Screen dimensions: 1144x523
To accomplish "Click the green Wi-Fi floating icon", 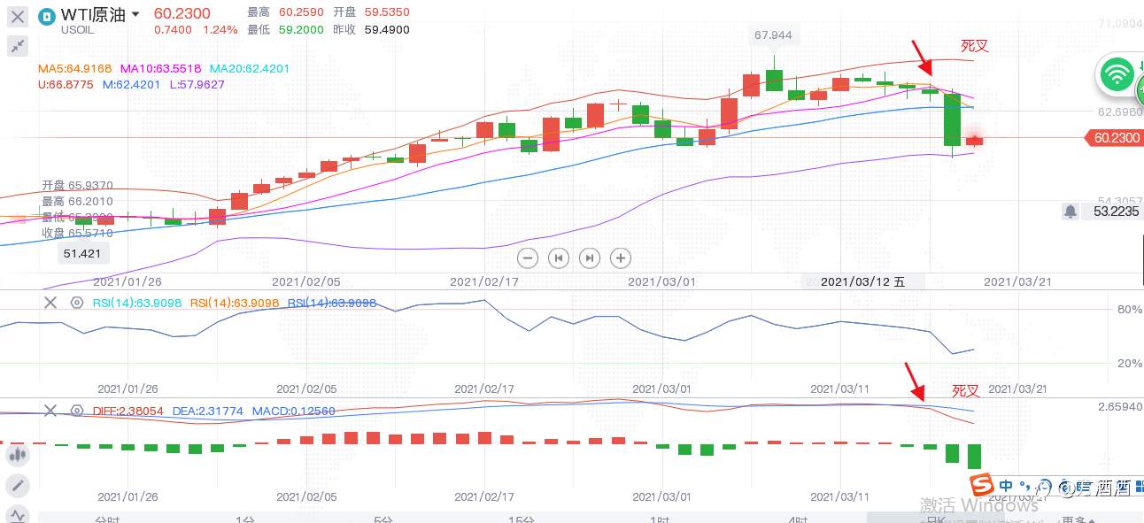I will click(1117, 74).
